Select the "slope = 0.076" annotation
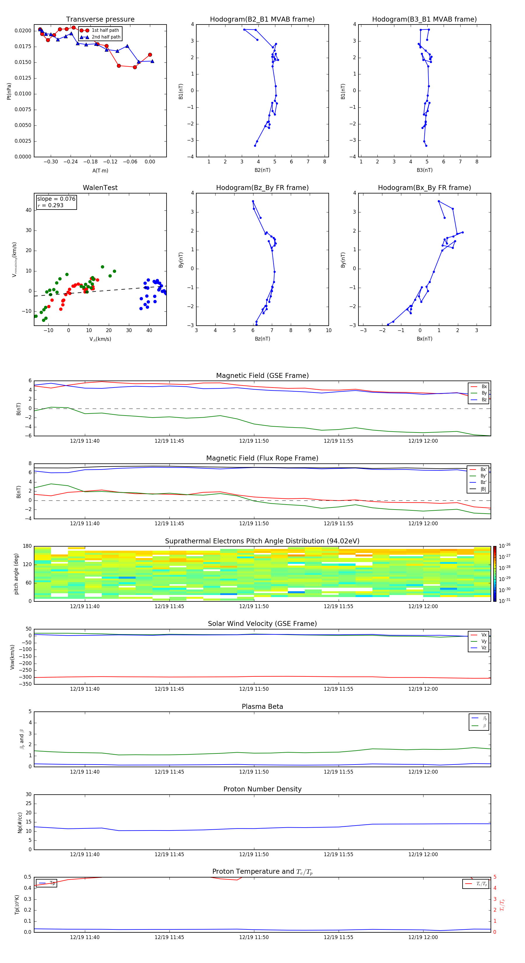The width and height of the screenshot is (525, 963). point(56,199)
